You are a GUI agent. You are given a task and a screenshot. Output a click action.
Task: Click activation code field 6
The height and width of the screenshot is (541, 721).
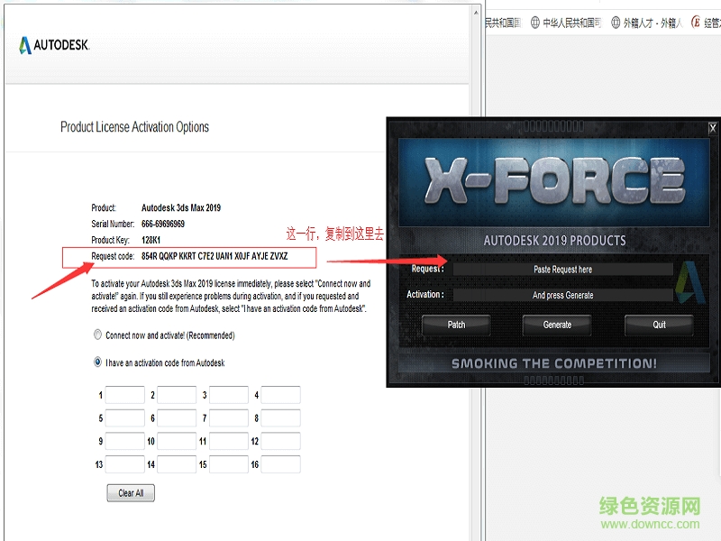pos(177,418)
